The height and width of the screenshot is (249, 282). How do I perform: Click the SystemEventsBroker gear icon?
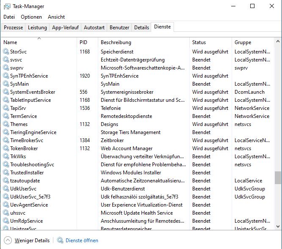[x=6, y=92]
